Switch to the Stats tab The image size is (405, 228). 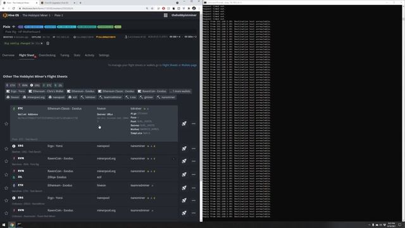point(77,55)
